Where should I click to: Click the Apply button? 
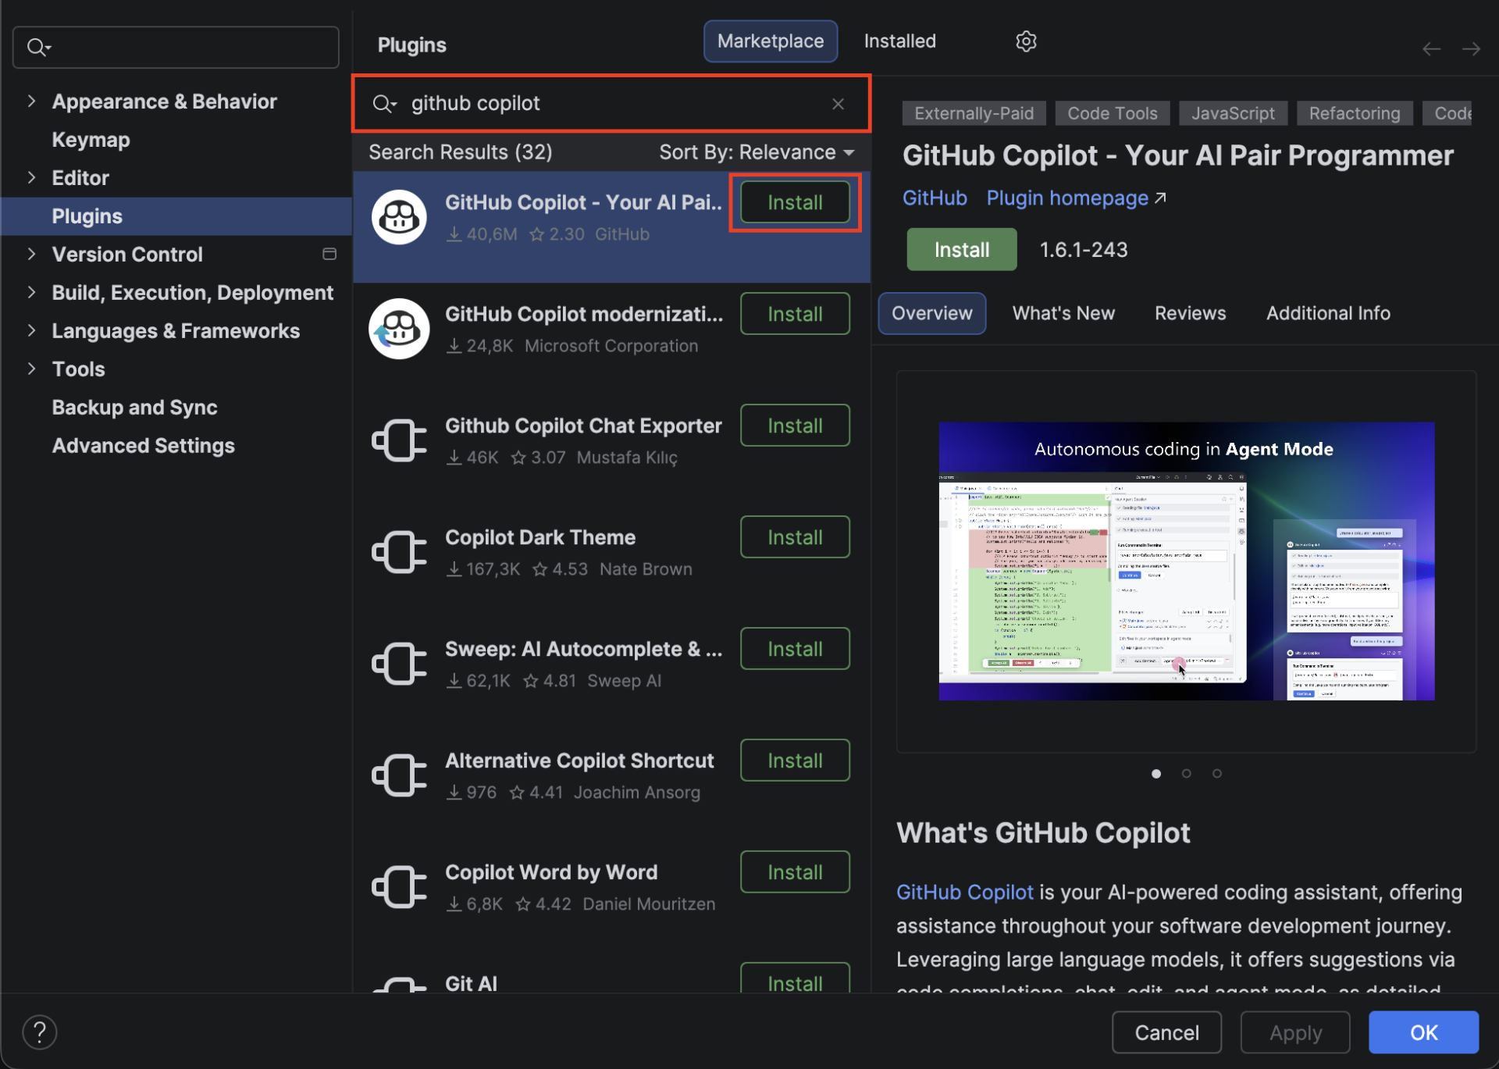pos(1294,1032)
